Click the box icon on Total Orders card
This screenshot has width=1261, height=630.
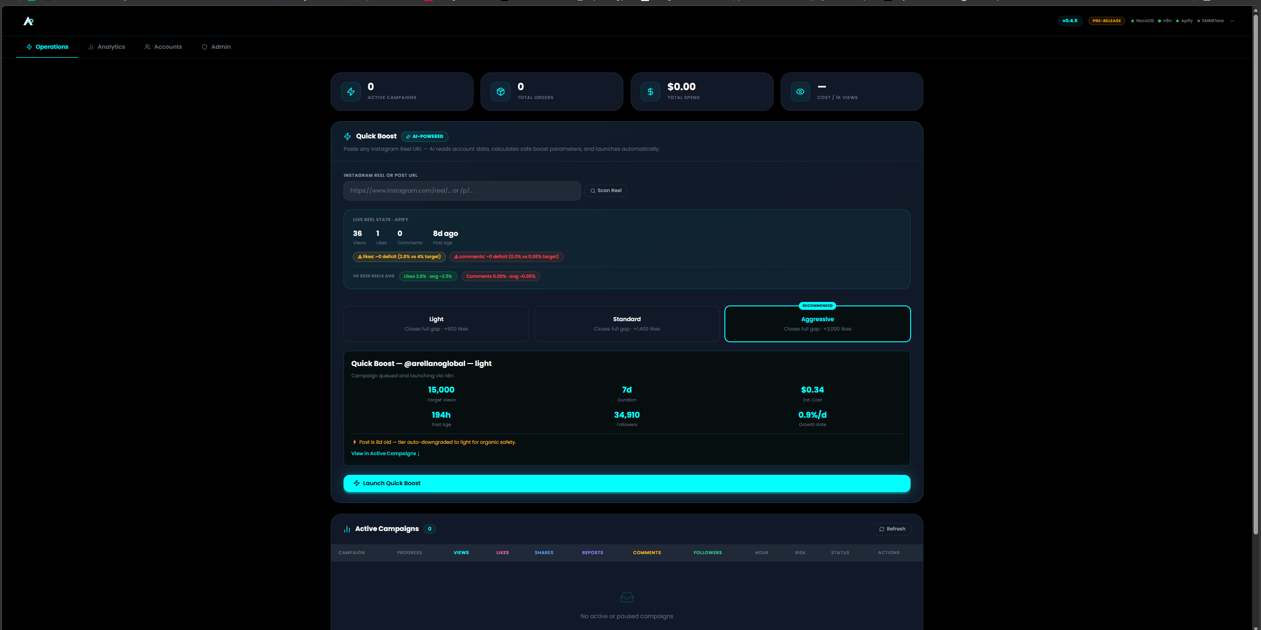(x=501, y=92)
